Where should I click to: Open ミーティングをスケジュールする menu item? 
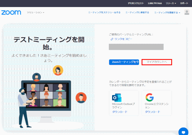104,12
